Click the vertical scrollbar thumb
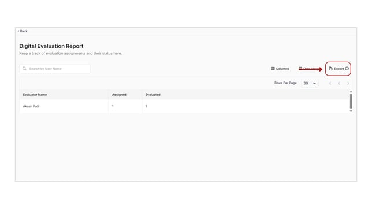372x209 pixels. (x=351, y=101)
